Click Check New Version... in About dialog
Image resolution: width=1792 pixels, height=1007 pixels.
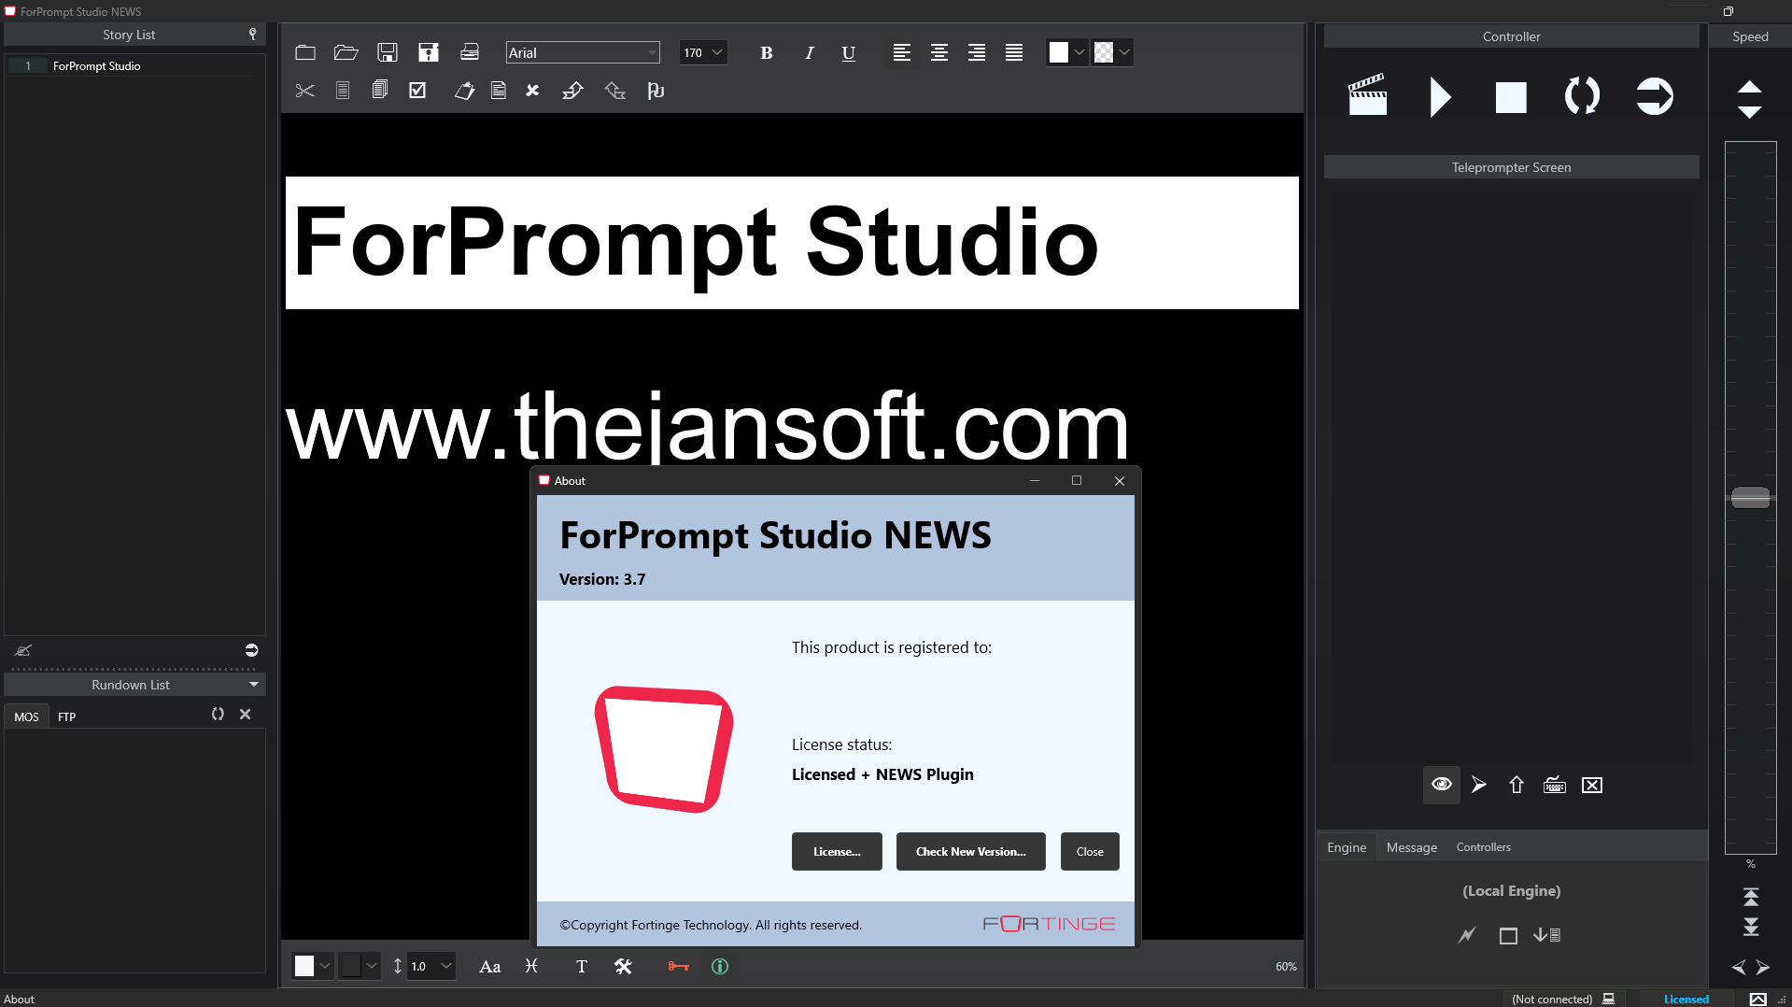tap(970, 851)
